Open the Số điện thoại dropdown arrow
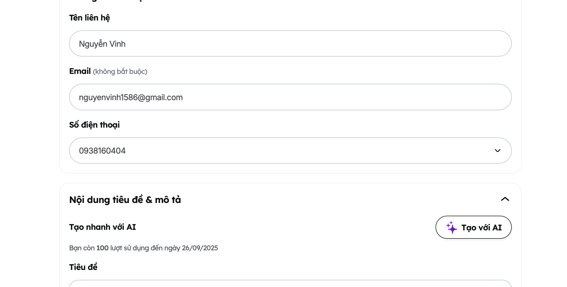 (497, 151)
